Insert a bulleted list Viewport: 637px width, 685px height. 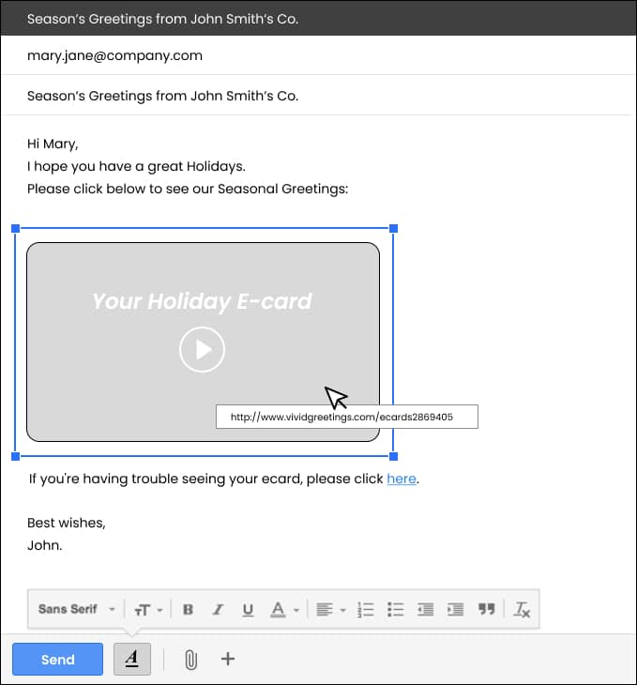pyautogui.click(x=396, y=610)
